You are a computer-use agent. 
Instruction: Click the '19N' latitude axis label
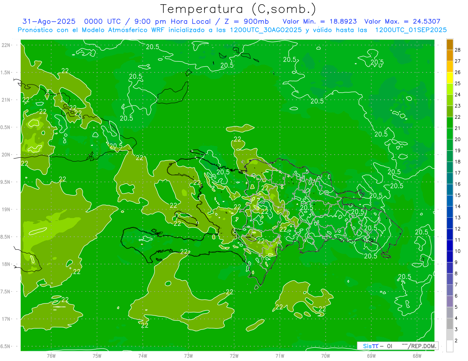5,210
